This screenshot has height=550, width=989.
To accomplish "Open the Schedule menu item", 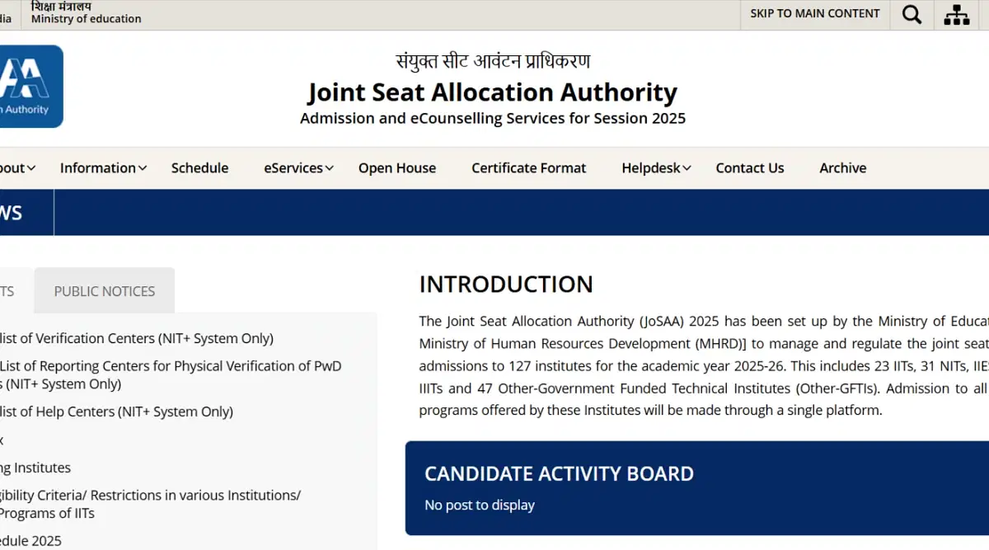I will (199, 168).
